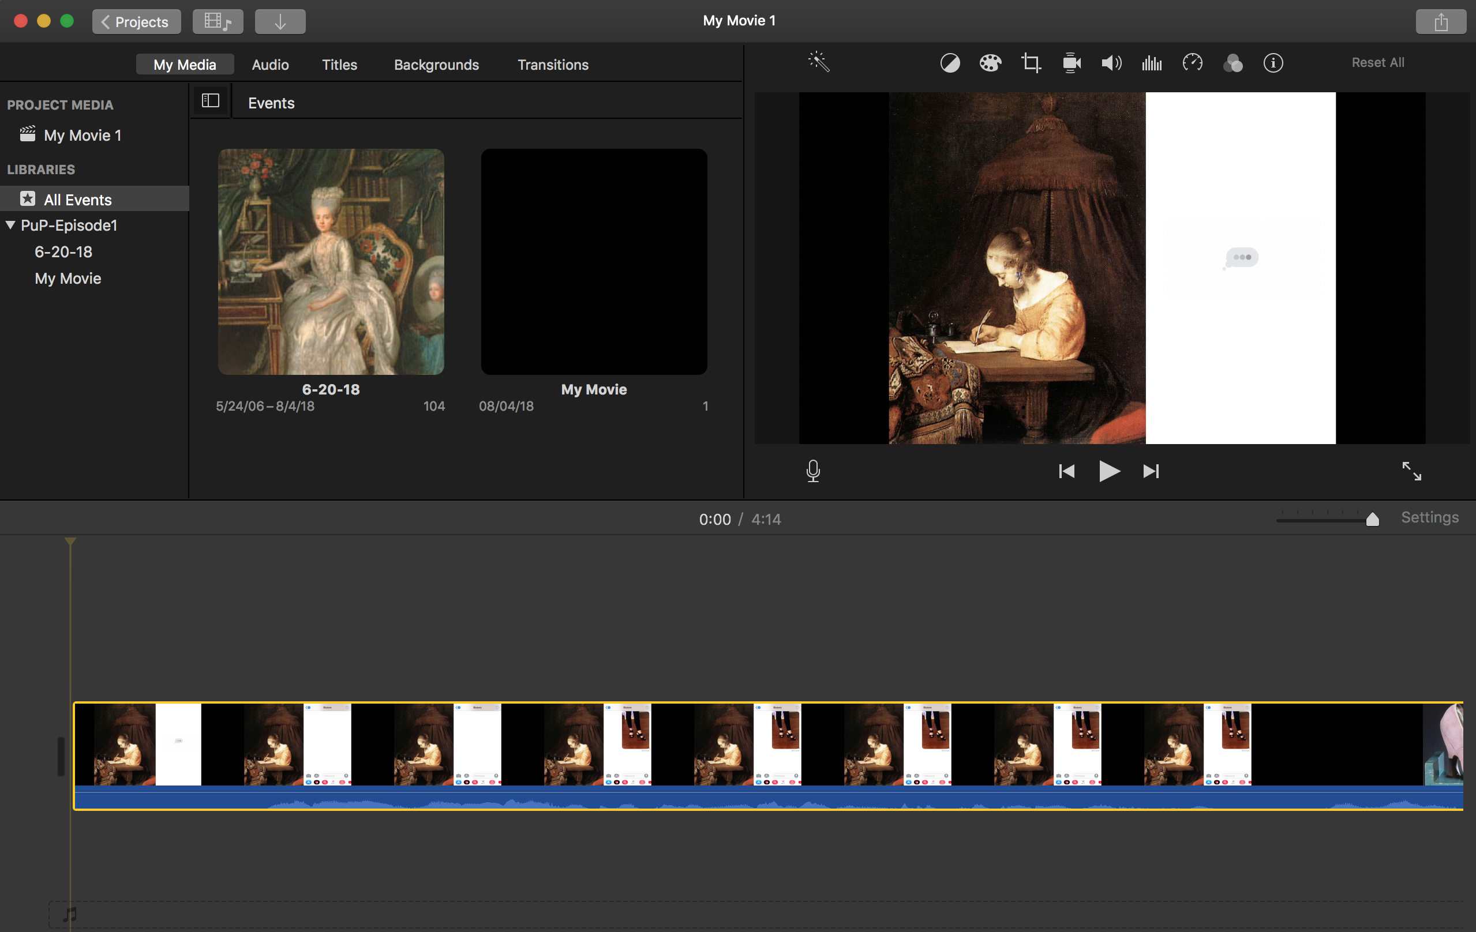Open the timeline Settings popup

(x=1429, y=517)
